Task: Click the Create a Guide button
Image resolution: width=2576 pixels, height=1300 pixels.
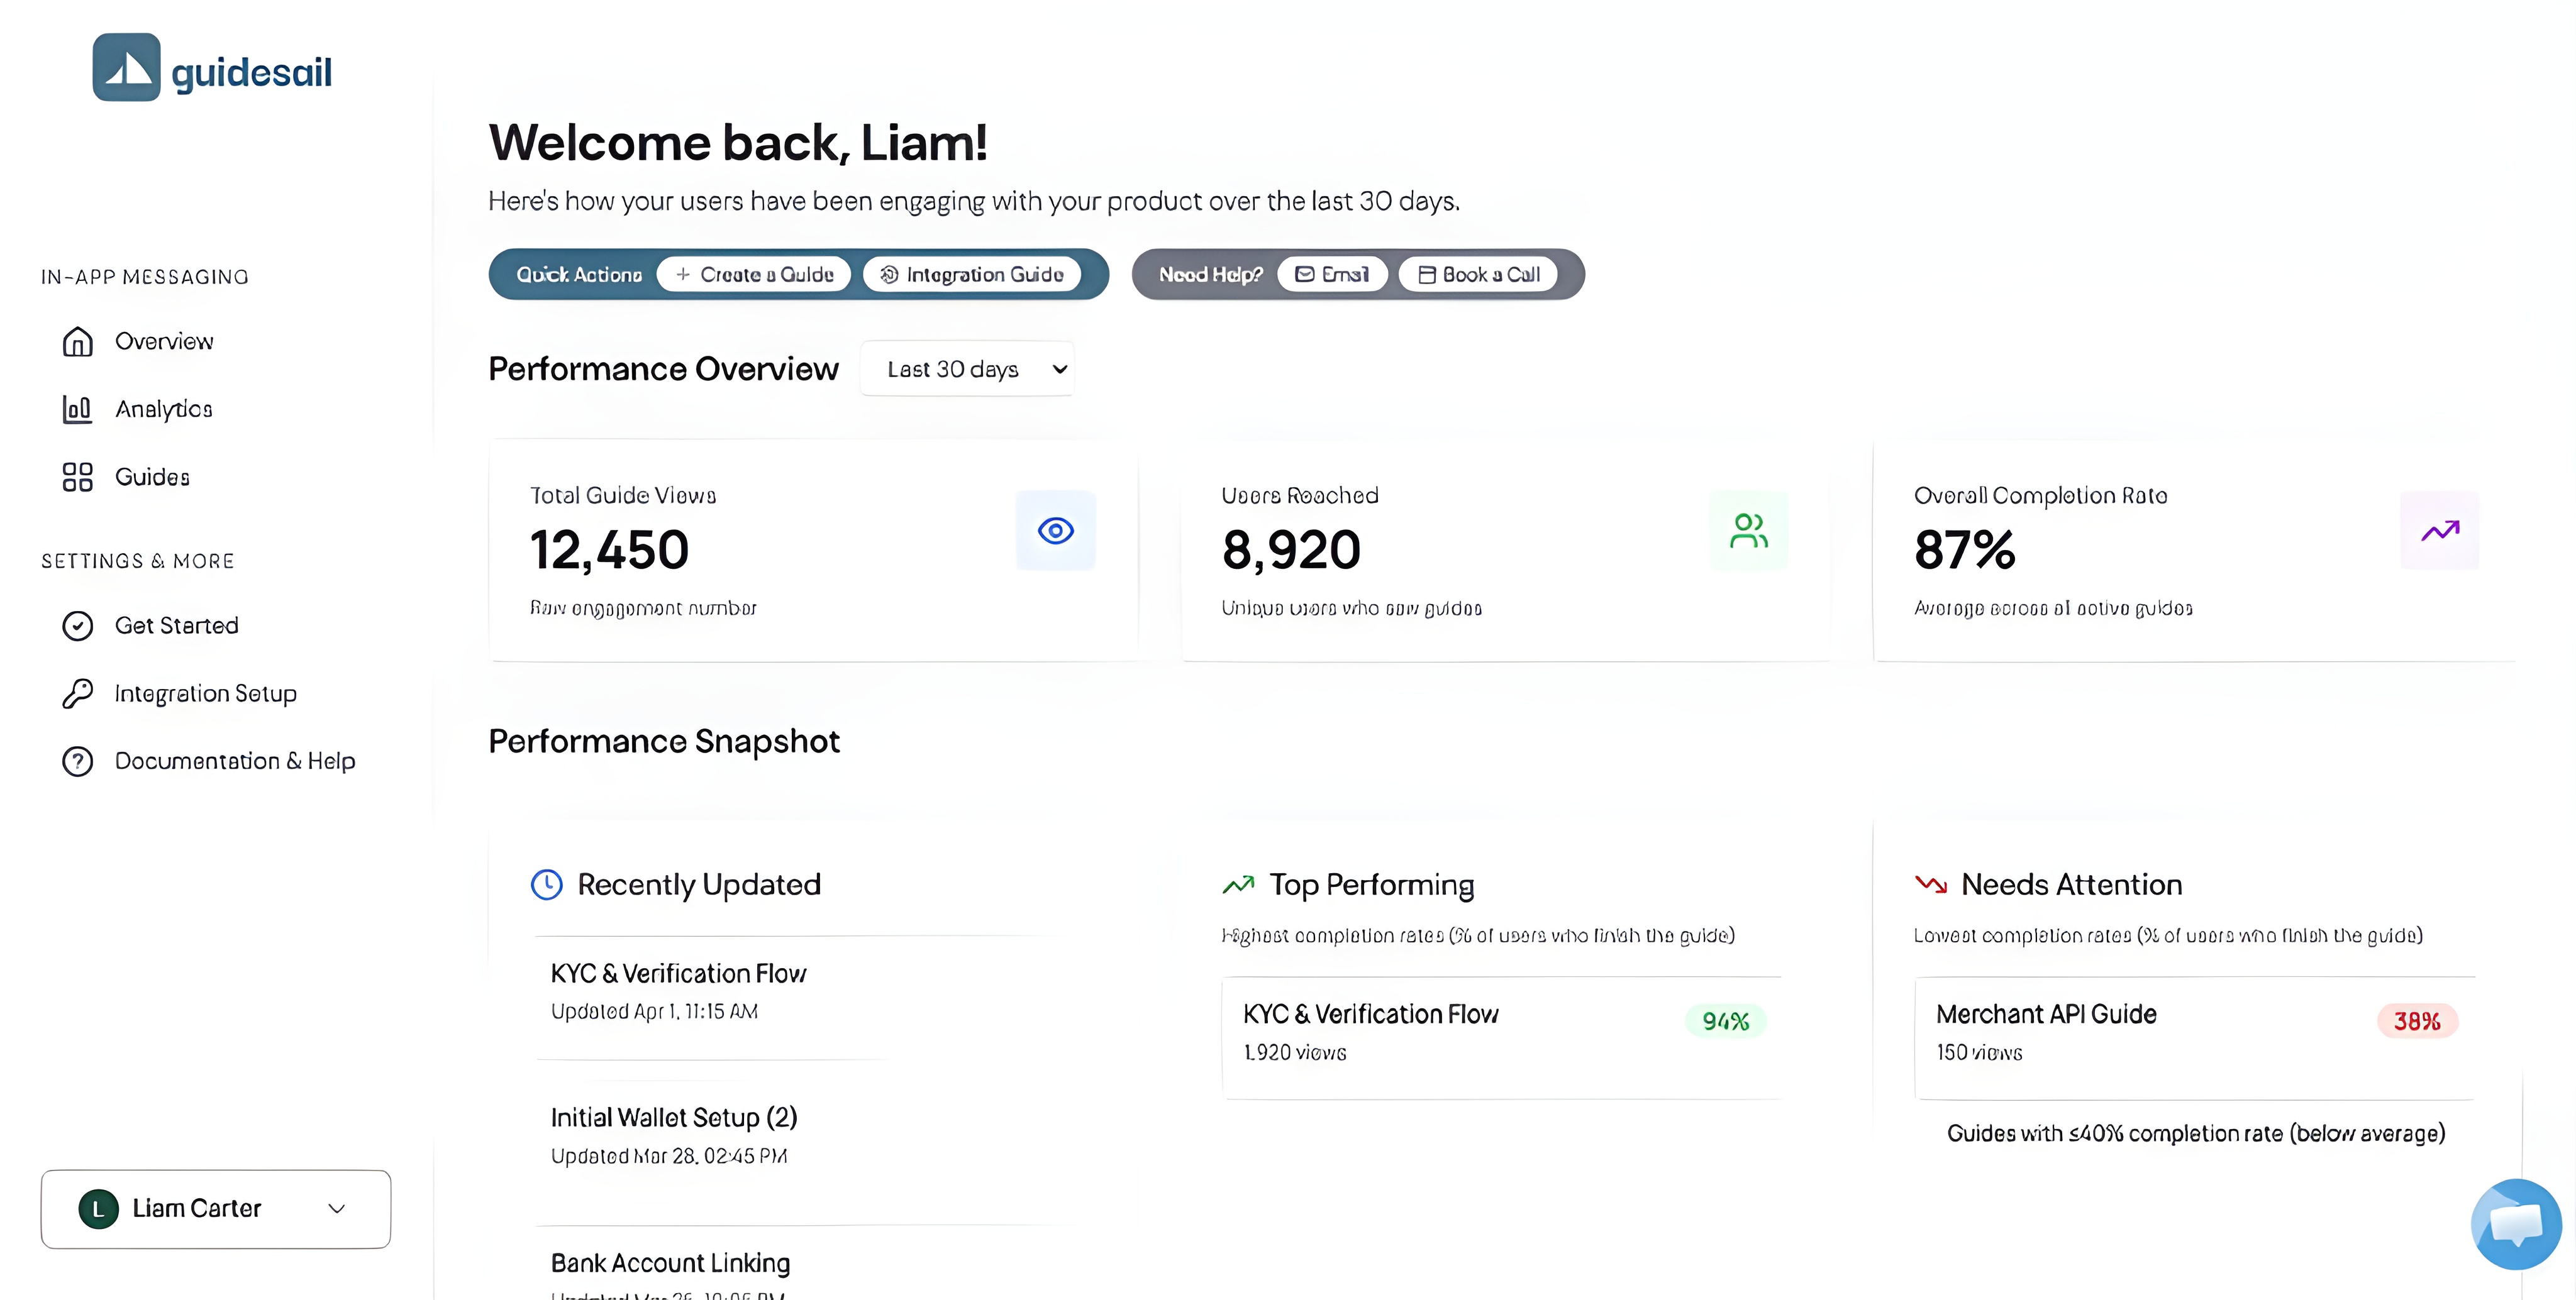Action: (754, 275)
